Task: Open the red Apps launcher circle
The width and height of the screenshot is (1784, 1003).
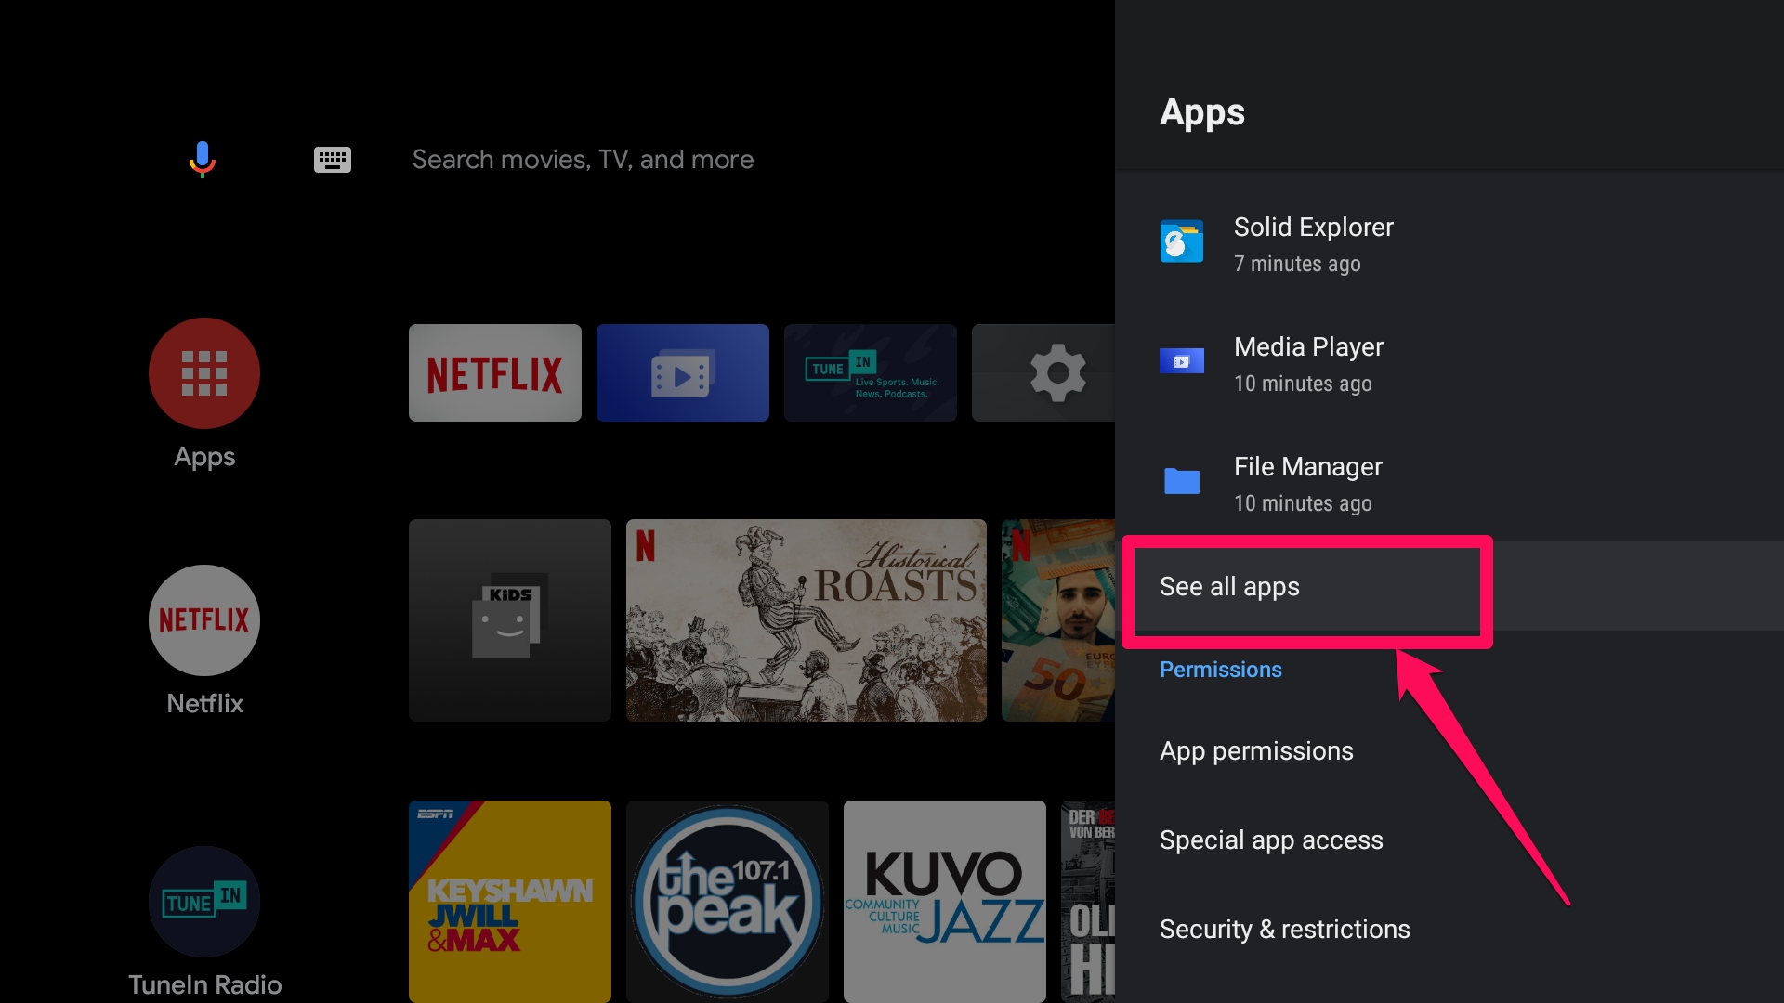Action: [204, 373]
